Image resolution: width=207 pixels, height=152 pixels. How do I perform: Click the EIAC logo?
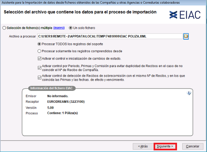click(185, 15)
